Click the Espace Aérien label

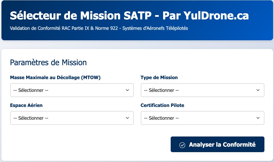click(x=26, y=105)
